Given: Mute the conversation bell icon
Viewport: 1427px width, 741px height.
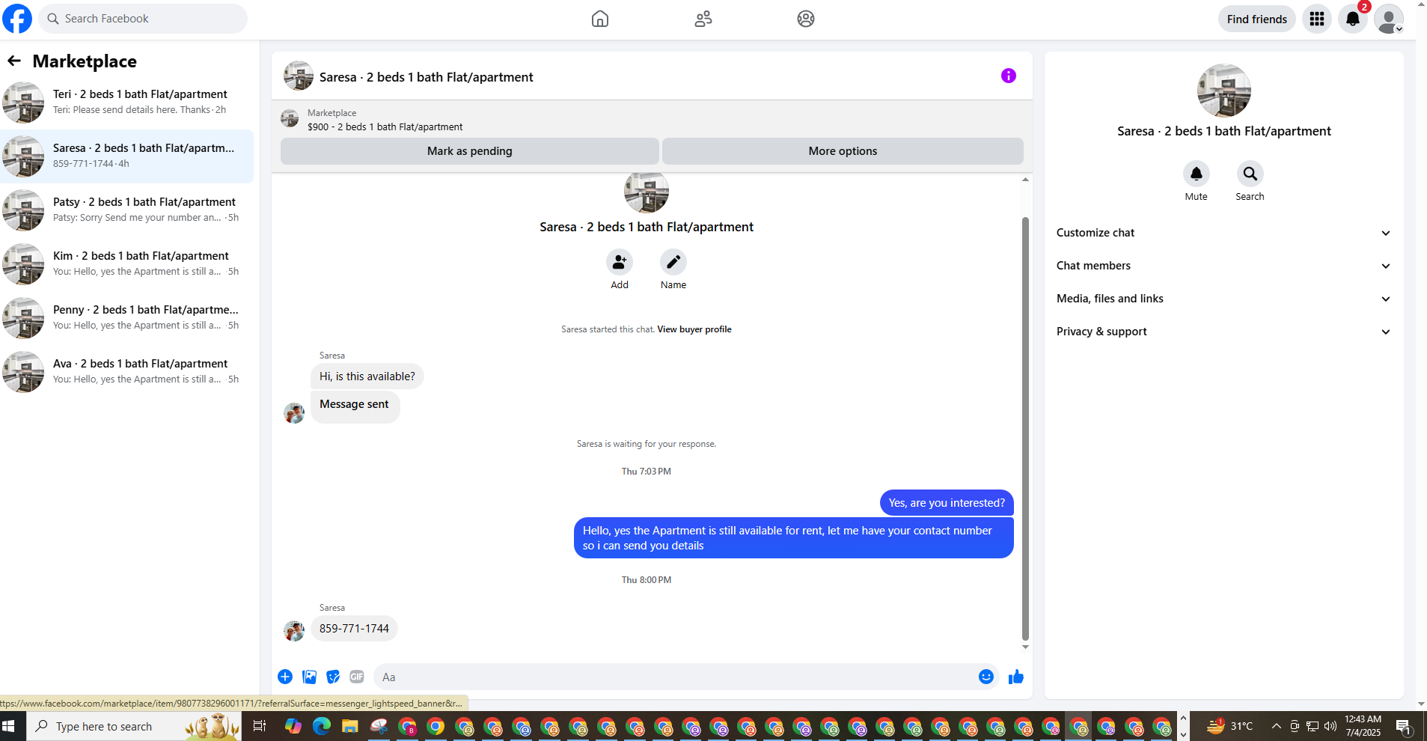Looking at the screenshot, I should (x=1197, y=174).
